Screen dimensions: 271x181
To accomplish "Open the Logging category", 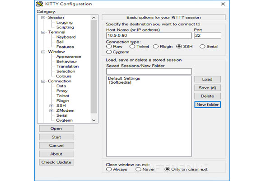I will pos(65,22).
